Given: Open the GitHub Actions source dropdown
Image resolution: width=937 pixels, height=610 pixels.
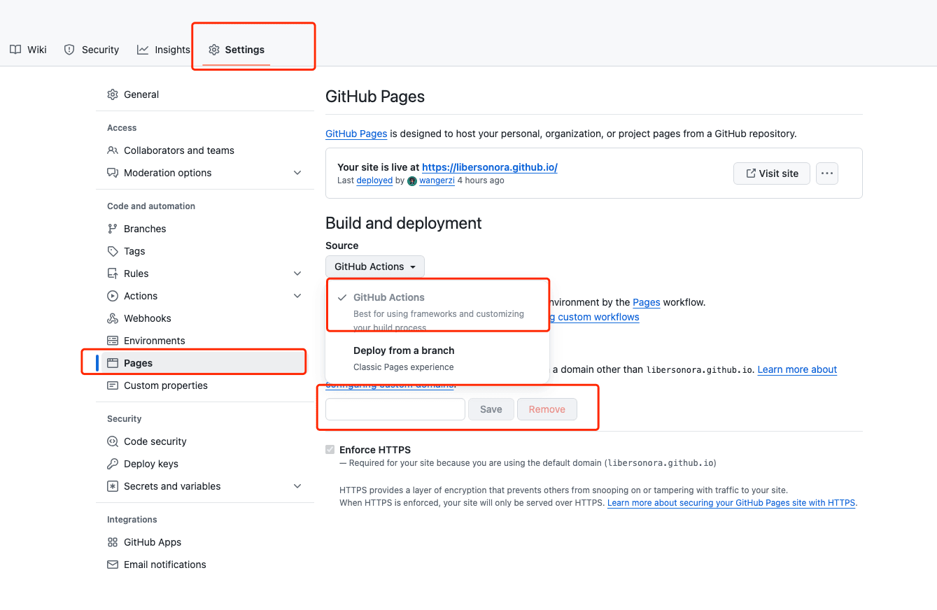Looking at the screenshot, I should [375, 267].
